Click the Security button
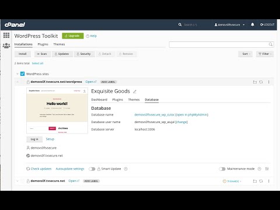The width and height of the screenshot is (280, 210). click(x=84, y=54)
